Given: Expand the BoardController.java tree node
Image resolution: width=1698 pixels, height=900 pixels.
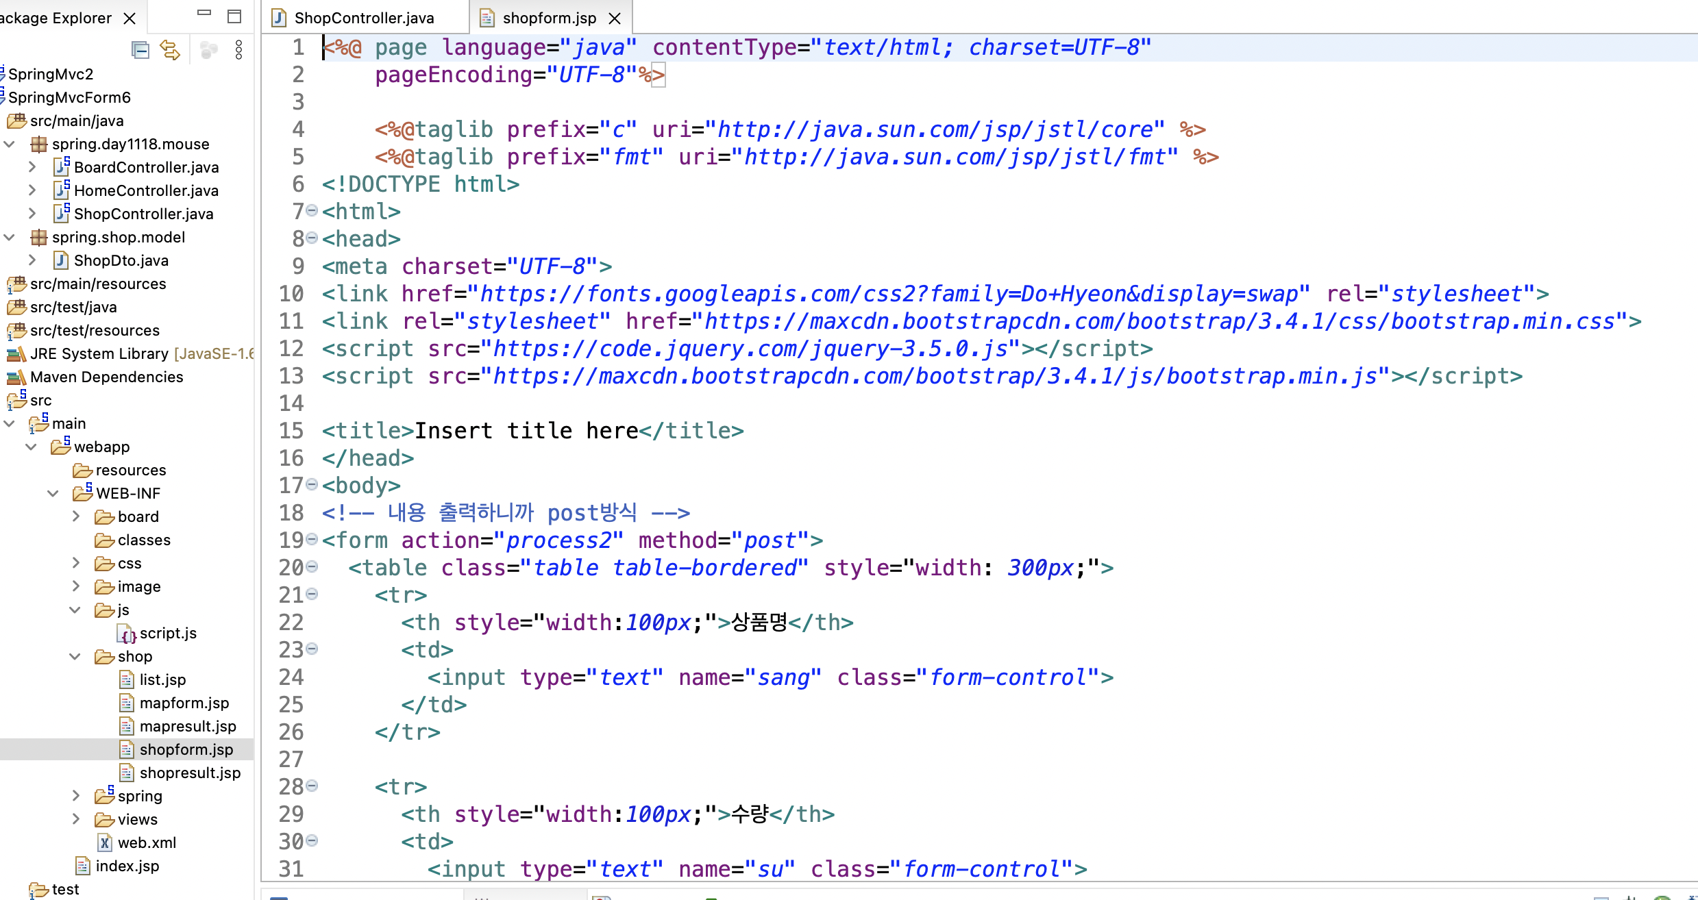Looking at the screenshot, I should [32, 167].
